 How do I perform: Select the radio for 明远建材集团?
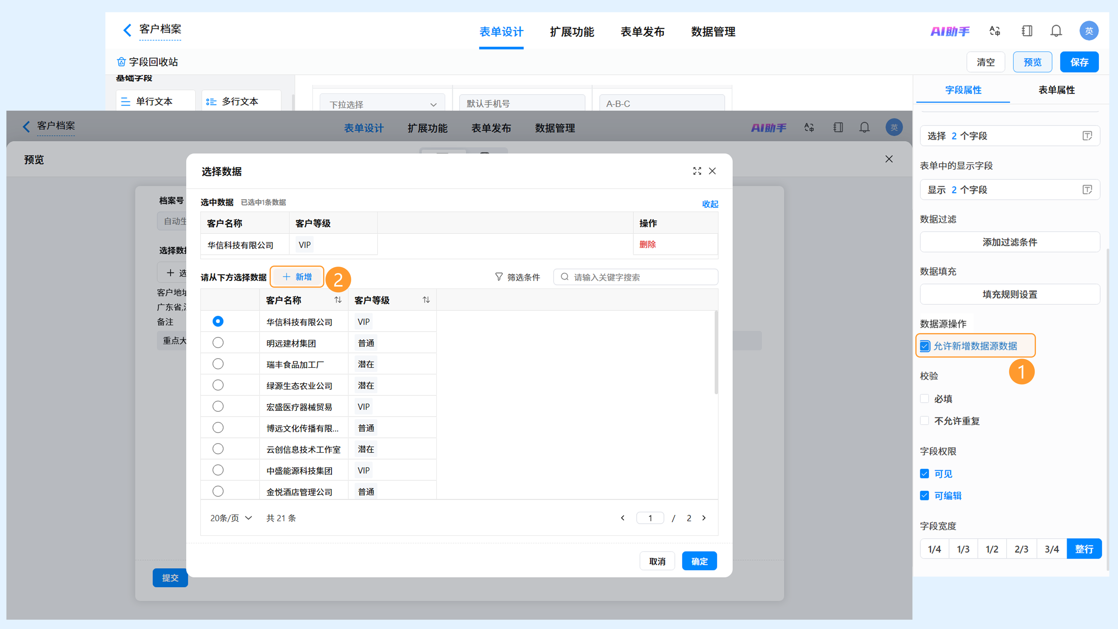point(218,342)
